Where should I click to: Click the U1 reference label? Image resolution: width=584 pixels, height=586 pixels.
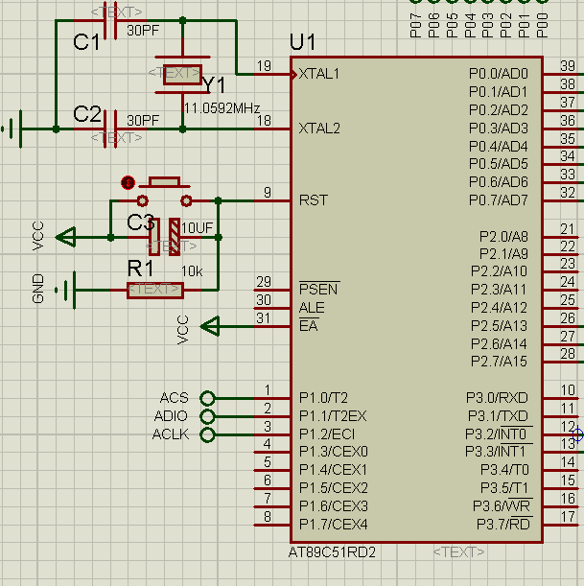(x=303, y=42)
